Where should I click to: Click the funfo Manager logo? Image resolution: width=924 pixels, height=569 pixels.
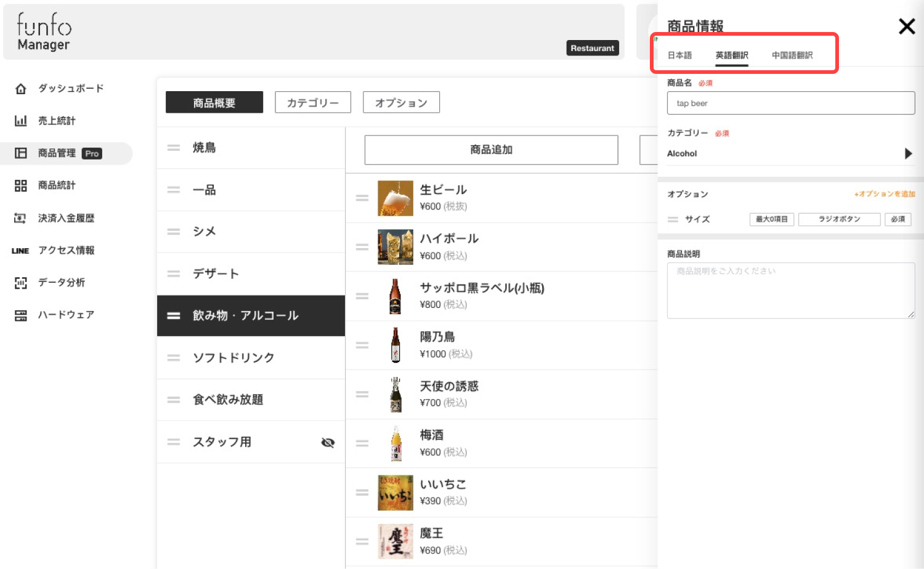(x=44, y=32)
